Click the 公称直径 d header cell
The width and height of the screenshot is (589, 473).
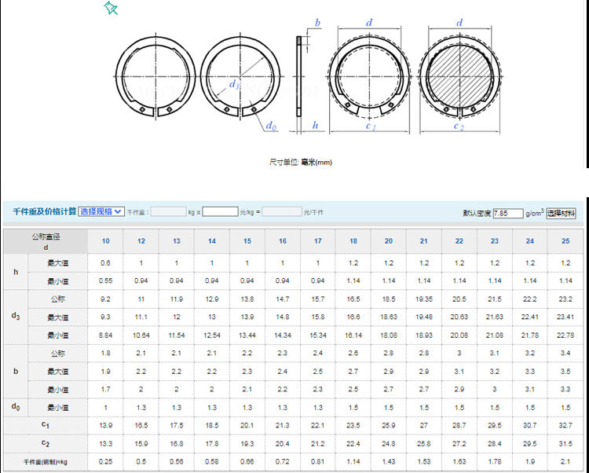tap(46, 241)
